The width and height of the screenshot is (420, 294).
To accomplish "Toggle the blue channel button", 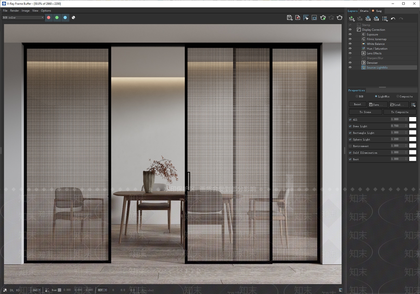I will tap(65, 18).
